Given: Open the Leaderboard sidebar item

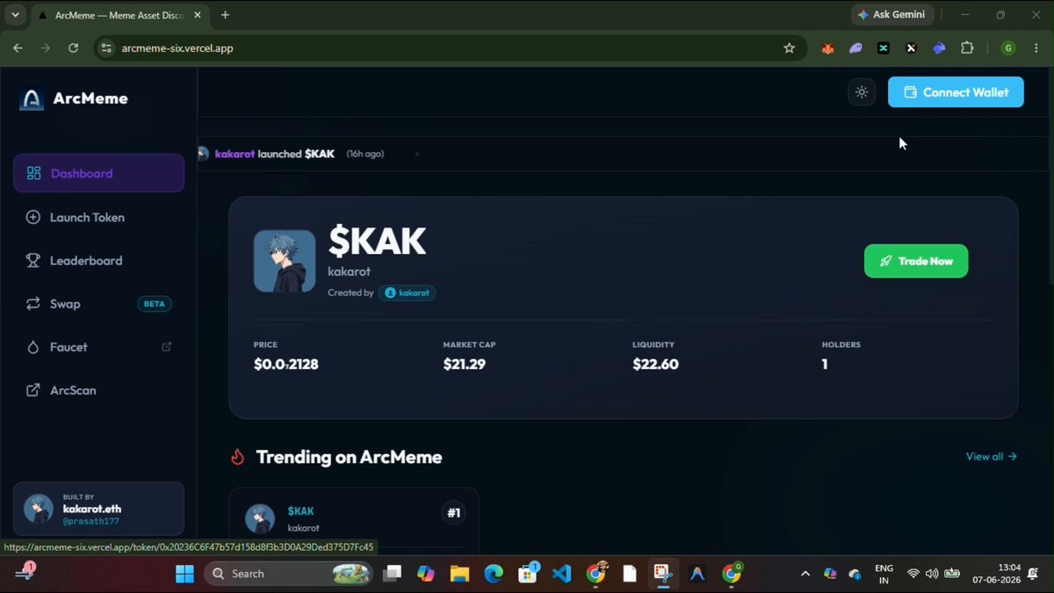Looking at the screenshot, I should [x=98, y=260].
